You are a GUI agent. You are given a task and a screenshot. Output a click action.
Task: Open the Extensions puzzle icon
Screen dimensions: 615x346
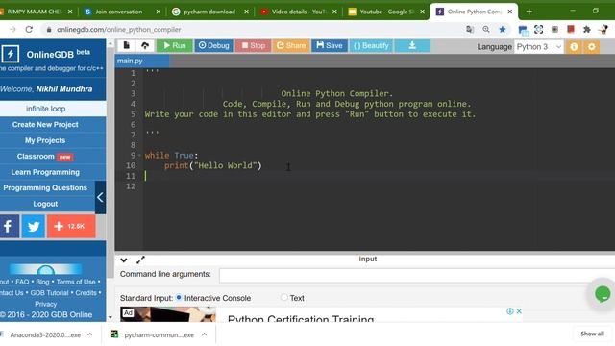click(587, 30)
